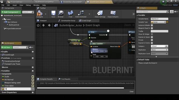
Task: Open Find Results tab
Action: tap(66, 79)
